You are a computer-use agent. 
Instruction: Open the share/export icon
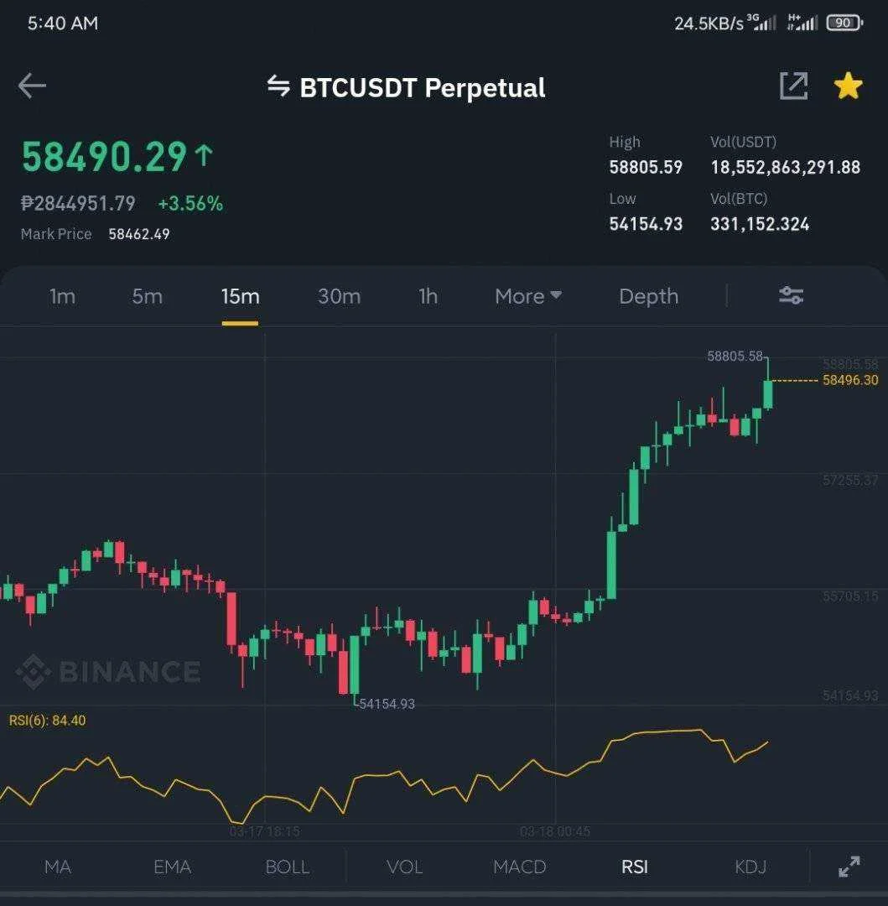pyautogui.click(x=793, y=86)
